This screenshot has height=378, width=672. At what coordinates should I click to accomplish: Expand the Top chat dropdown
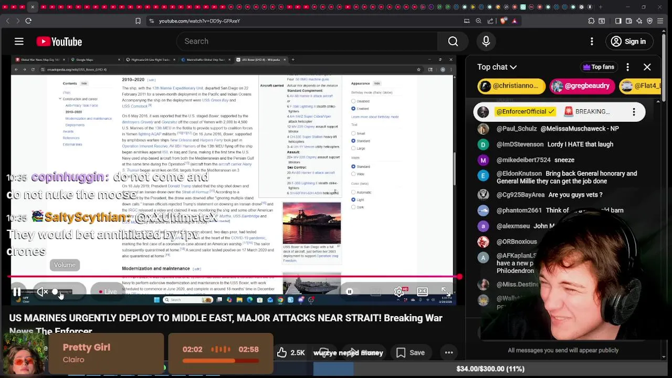(x=497, y=67)
